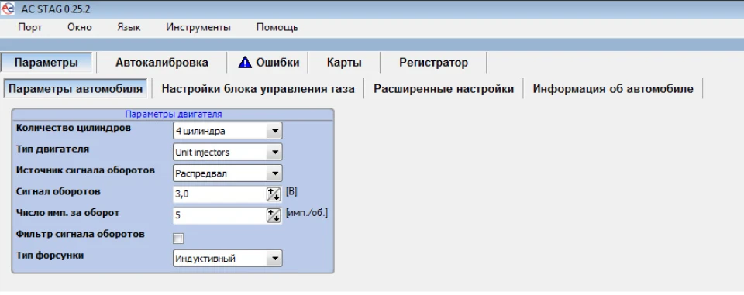Open the Порт menu
Screen dimensions: 744x295
[x=30, y=28]
